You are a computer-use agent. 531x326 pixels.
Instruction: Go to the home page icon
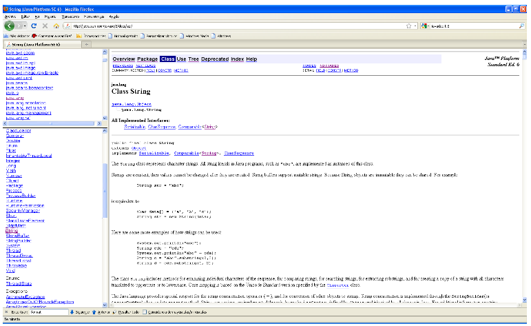[x=56, y=26]
